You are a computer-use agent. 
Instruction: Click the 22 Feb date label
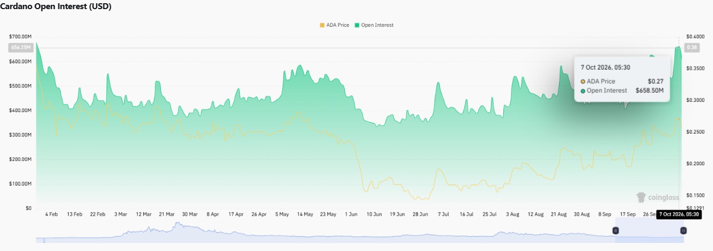tap(98, 214)
